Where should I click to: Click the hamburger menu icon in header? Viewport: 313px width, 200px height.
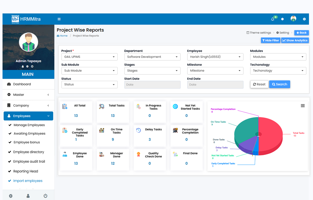click(x=59, y=19)
